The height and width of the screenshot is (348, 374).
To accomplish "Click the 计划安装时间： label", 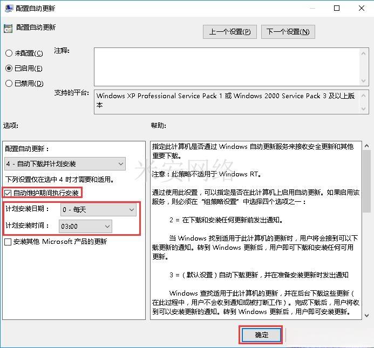I will 28,226.
